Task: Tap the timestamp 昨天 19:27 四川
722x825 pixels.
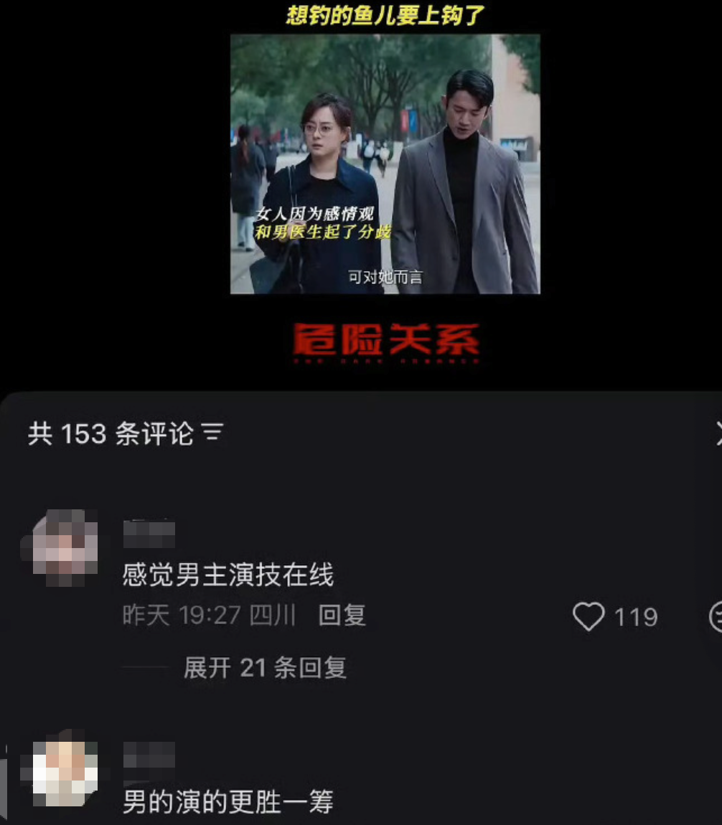Action: coord(209,615)
